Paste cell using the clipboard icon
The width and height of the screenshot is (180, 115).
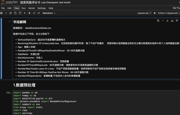pos(20,13)
